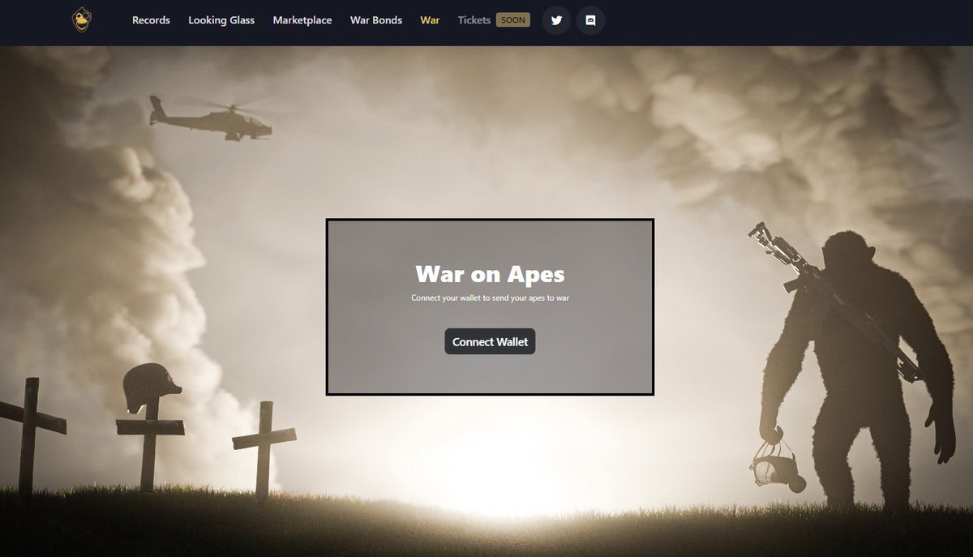
Task: Click the War on Apes heading text
Action: click(489, 275)
